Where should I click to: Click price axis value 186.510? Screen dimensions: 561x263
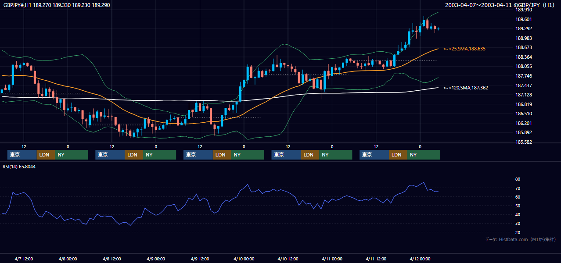point(524,114)
